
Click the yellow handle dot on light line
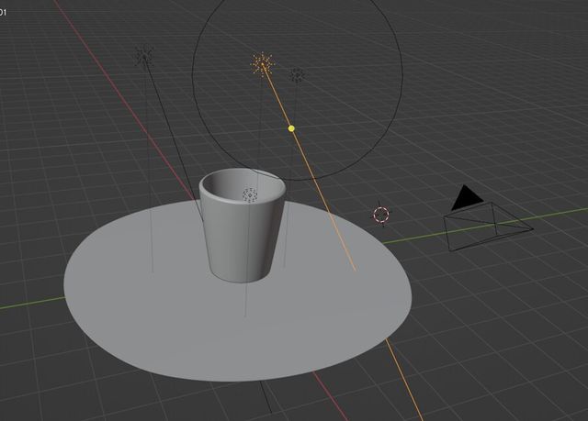click(x=292, y=128)
